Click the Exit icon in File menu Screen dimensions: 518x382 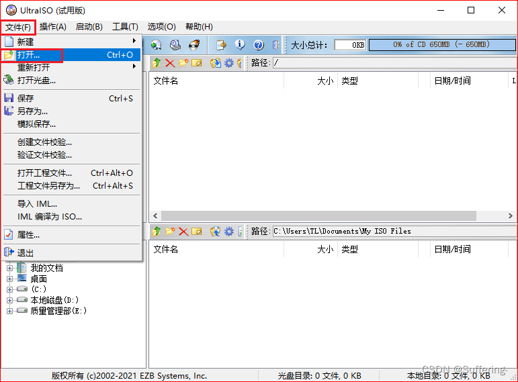click(9, 252)
